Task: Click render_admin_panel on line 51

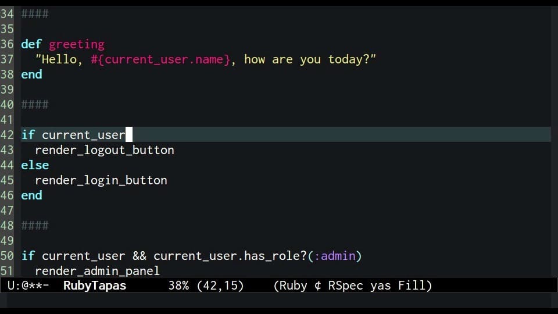Action: [x=98, y=271]
